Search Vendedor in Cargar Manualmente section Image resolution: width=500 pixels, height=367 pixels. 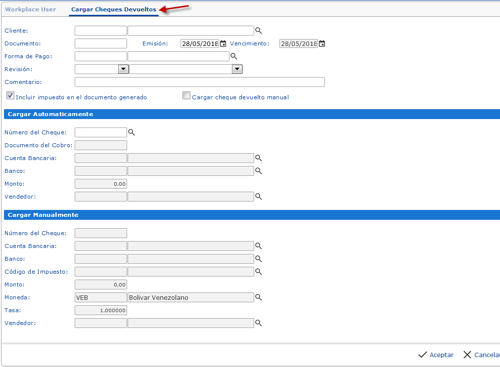pyautogui.click(x=258, y=323)
